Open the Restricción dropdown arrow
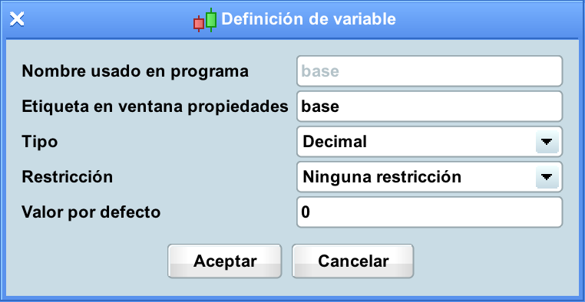Screen dimensions: 585x302 [547, 177]
